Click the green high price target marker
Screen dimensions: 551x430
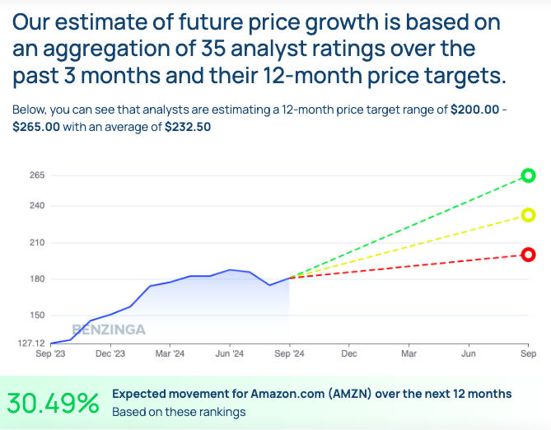pos(529,175)
